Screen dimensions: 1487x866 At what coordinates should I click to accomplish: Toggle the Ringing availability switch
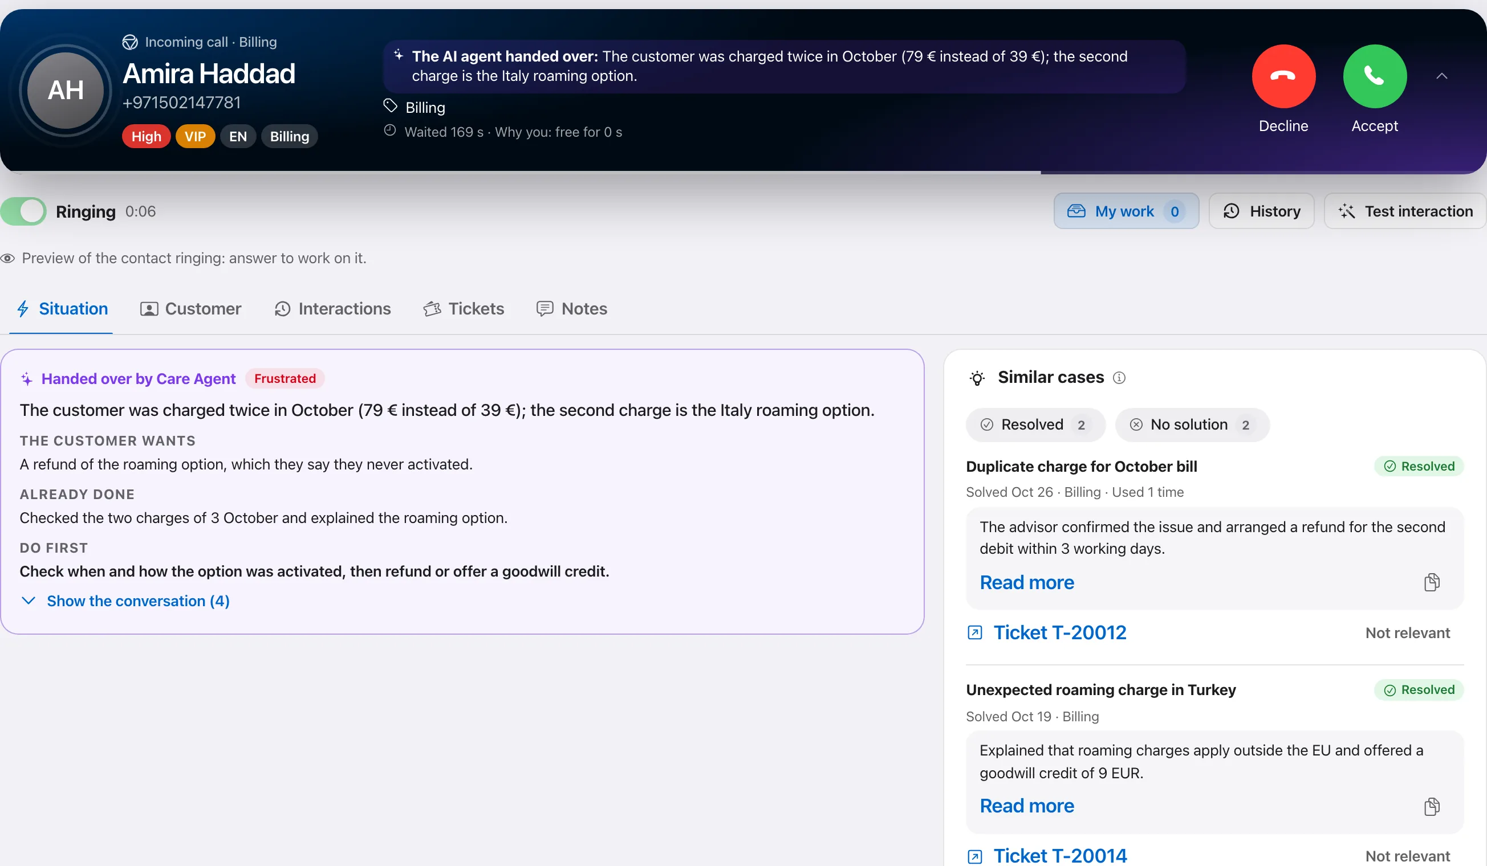pyautogui.click(x=23, y=211)
